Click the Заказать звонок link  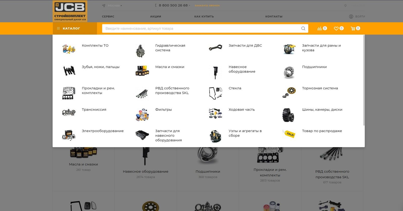pyautogui.click(x=207, y=6)
